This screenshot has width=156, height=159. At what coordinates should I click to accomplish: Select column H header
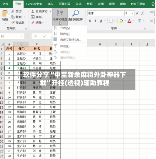(116, 44)
